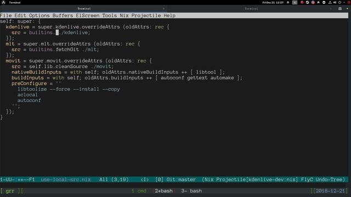Open the Projectile menu
The width and height of the screenshot is (351, 197).
click(146, 15)
